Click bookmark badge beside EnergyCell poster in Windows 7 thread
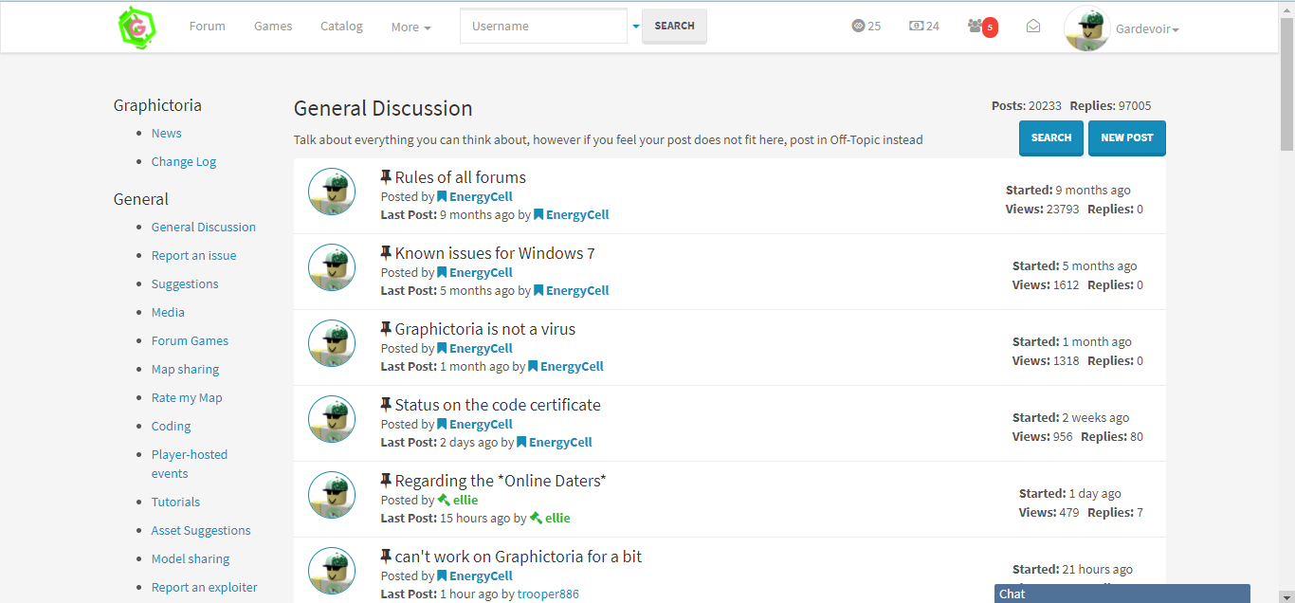 click(x=442, y=273)
